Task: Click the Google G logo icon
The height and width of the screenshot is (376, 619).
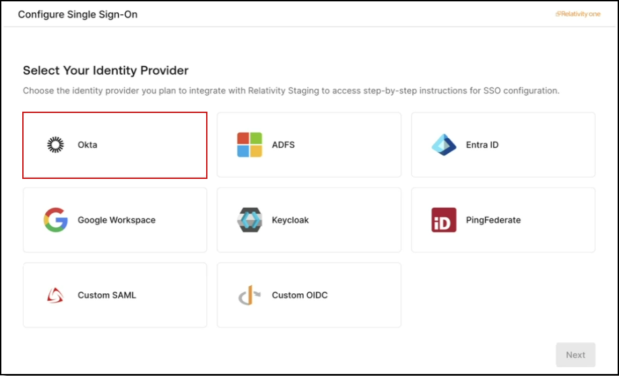Action: pyautogui.click(x=56, y=220)
